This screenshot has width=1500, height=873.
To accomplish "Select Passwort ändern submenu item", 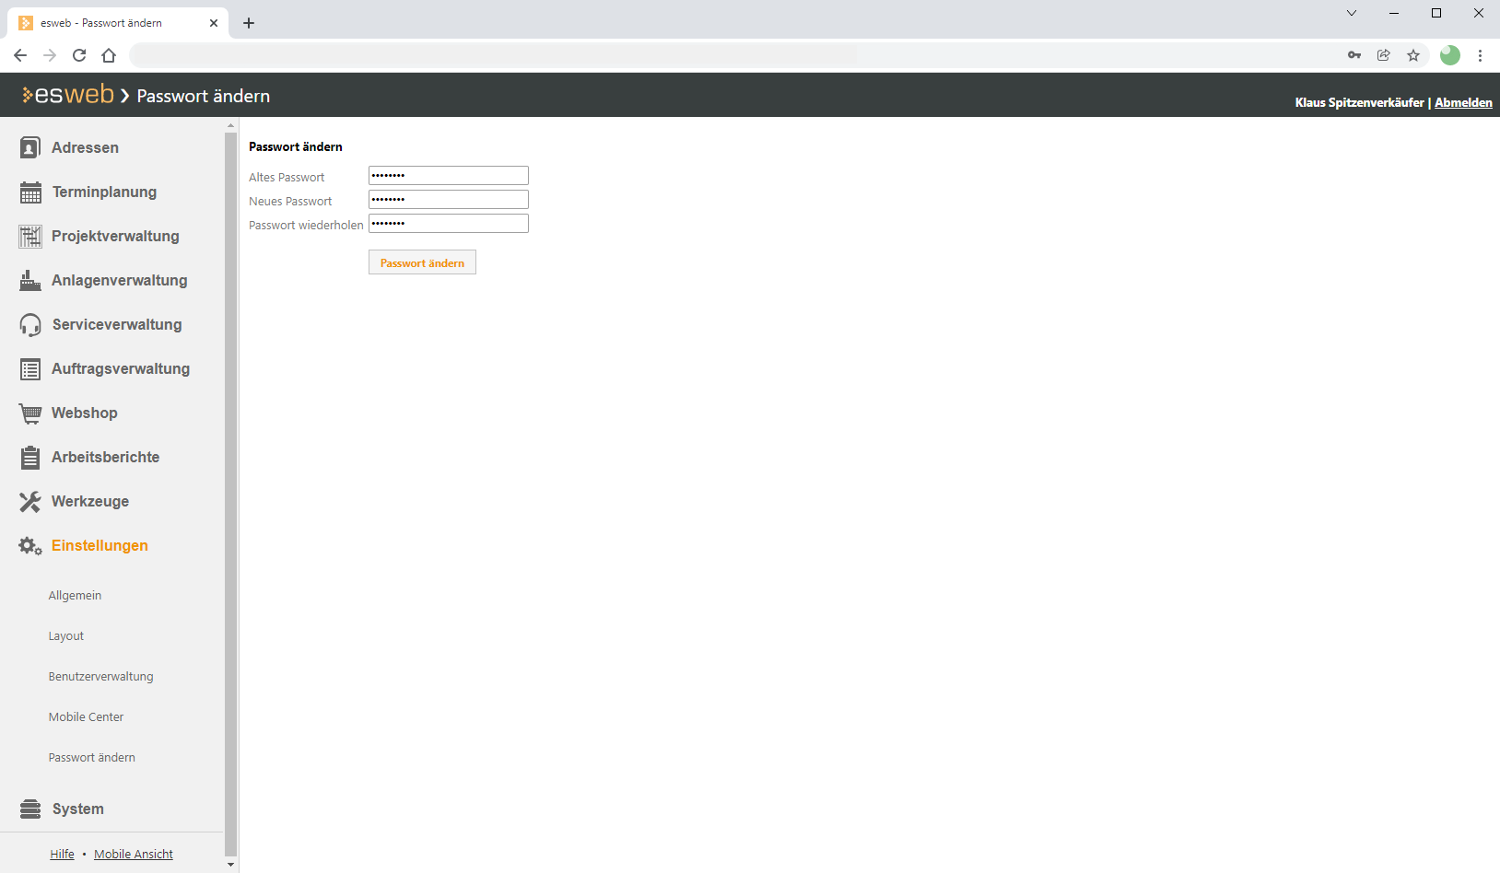I will pos(92,758).
